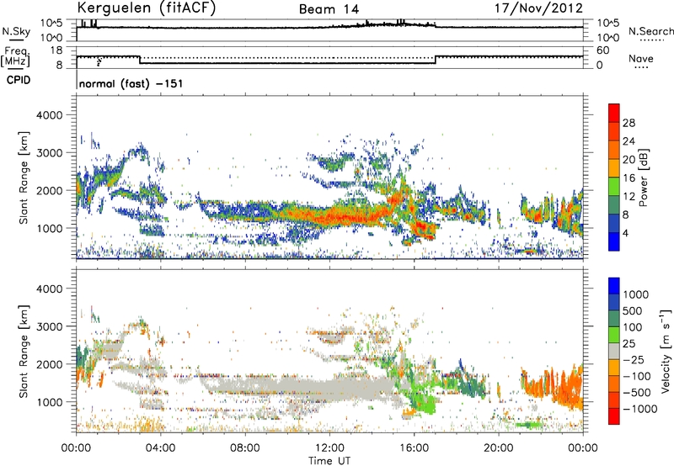
Task: Click the '16' power colorbar tick
Action: 629,178
